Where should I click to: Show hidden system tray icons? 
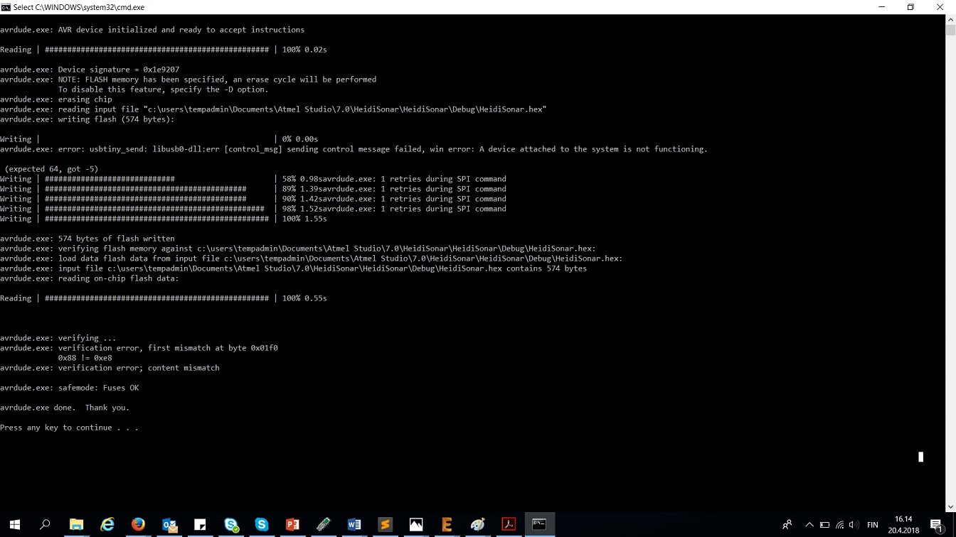pyautogui.click(x=809, y=525)
